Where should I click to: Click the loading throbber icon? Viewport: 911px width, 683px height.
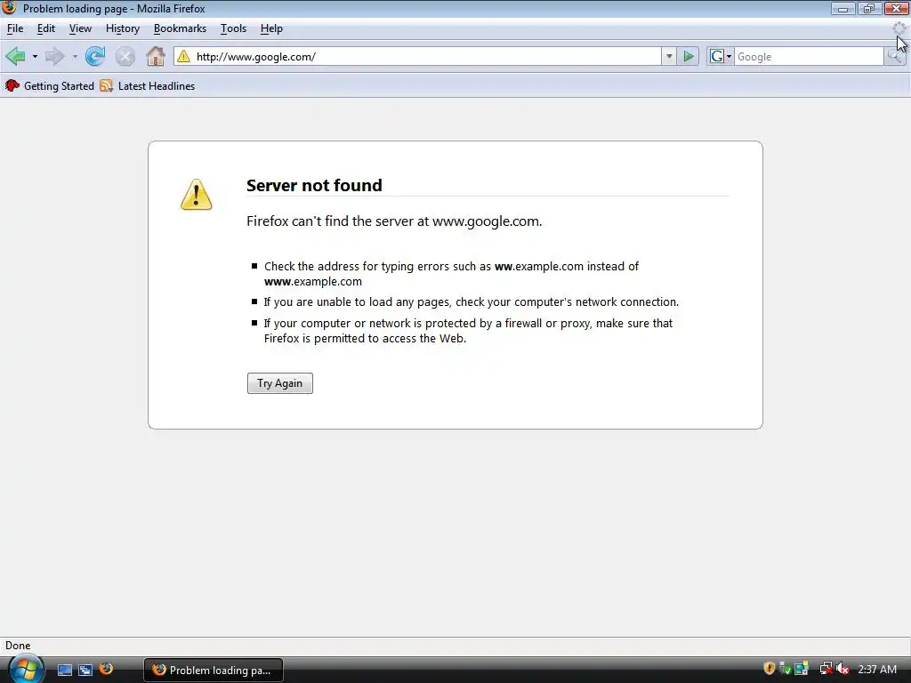click(x=899, y=28)
